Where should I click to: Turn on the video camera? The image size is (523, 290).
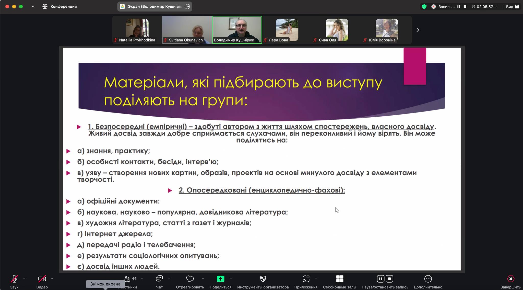point(42,279)
